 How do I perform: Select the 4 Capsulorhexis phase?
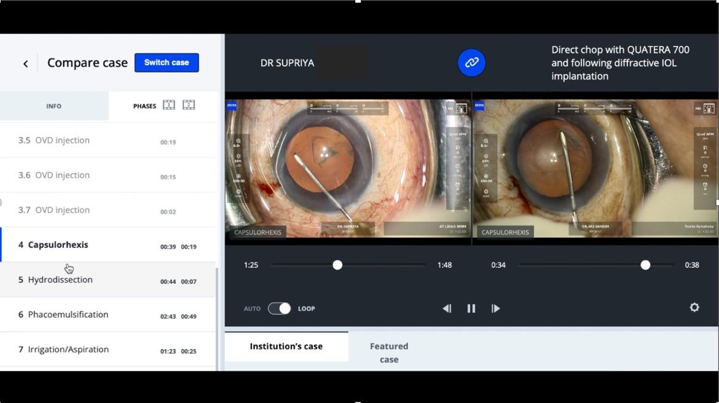pyautogui.click(x=108, y=245)
